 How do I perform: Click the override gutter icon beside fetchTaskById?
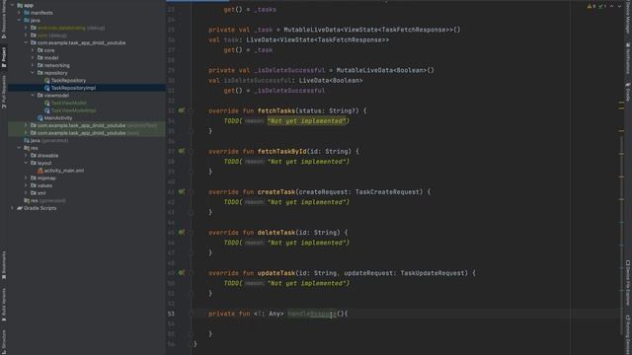[x=182, y=151]
